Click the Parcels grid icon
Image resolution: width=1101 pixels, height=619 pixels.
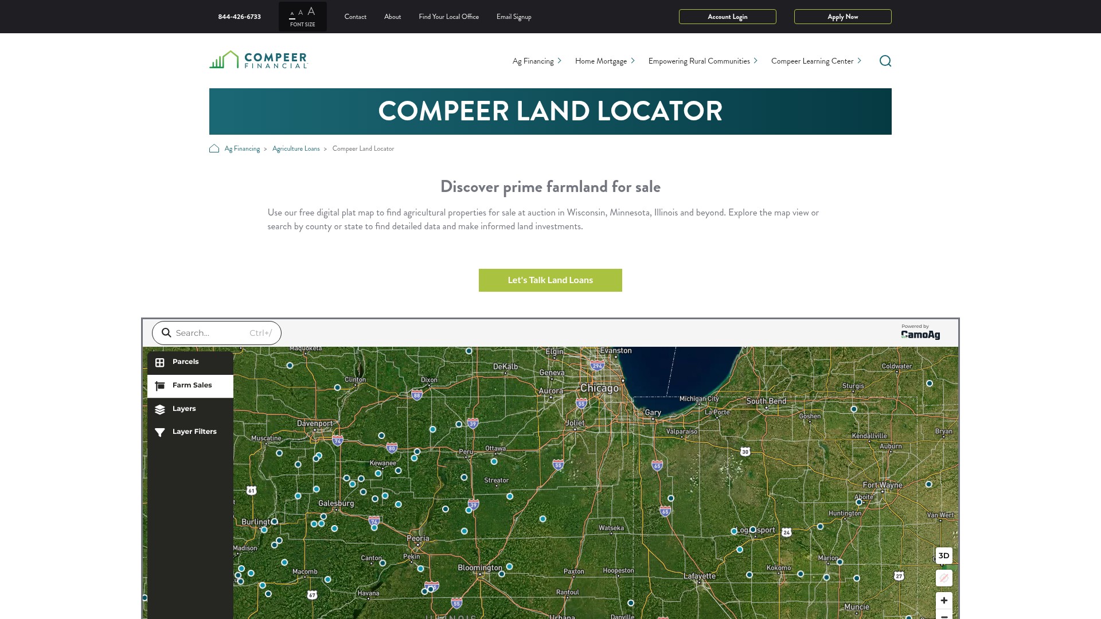(x=160, y=362)
